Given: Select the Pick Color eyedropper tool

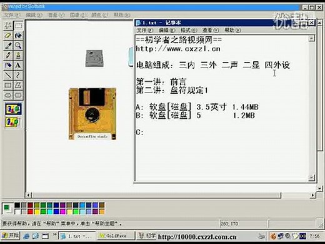Looking at the screenshot, I should pos(8,46).
